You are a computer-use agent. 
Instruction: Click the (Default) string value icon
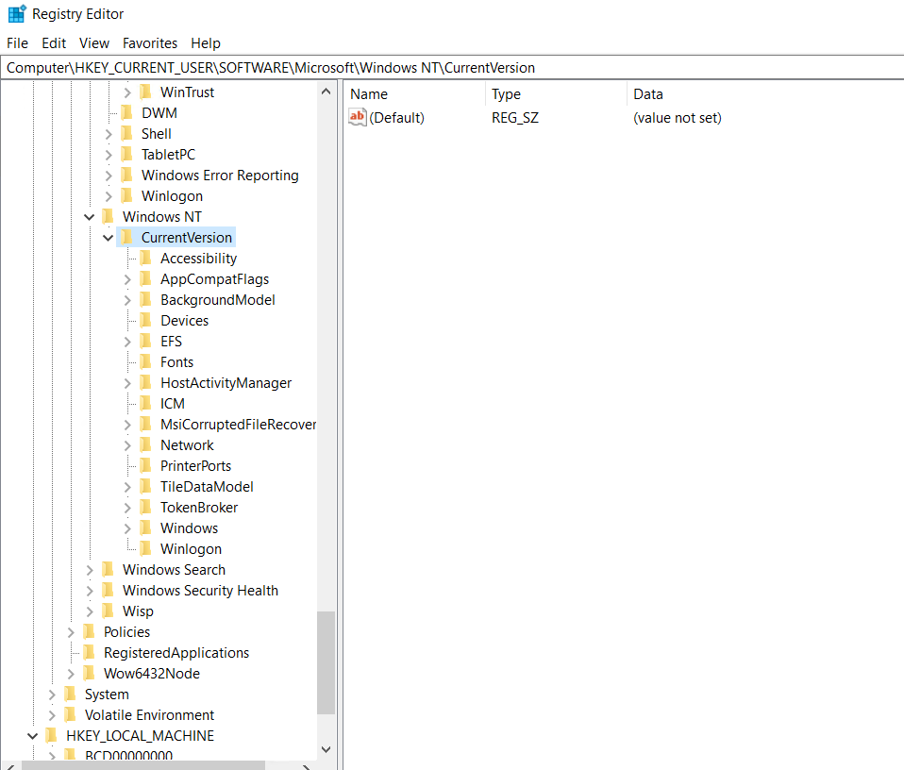[x=358, y=118]
